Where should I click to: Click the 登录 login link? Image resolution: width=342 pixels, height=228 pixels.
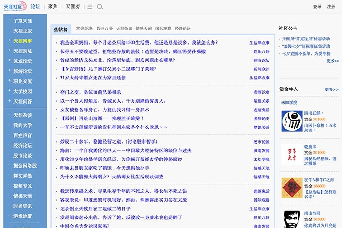click(317, 7)
